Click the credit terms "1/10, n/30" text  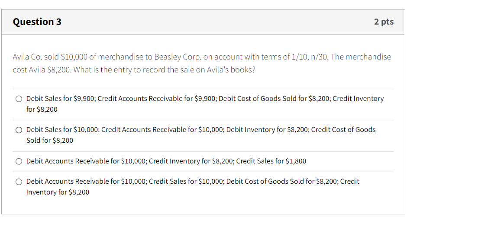click(309, 57)
